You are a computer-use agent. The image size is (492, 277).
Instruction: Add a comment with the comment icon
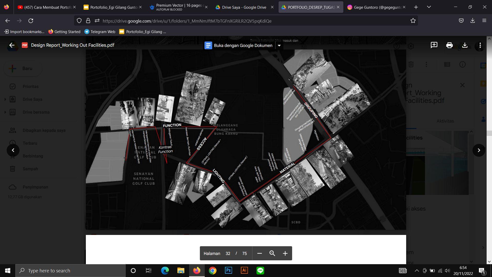tap(434, 45)
